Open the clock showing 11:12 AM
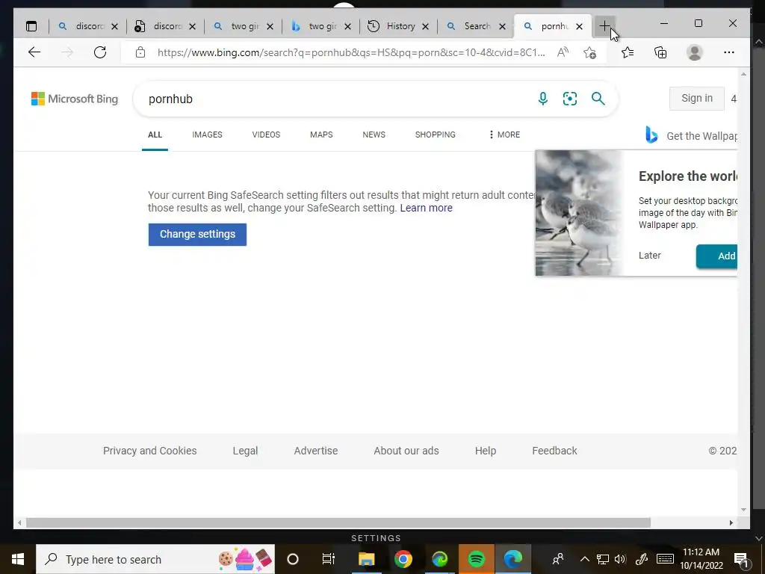 click(x=701, y=559)
